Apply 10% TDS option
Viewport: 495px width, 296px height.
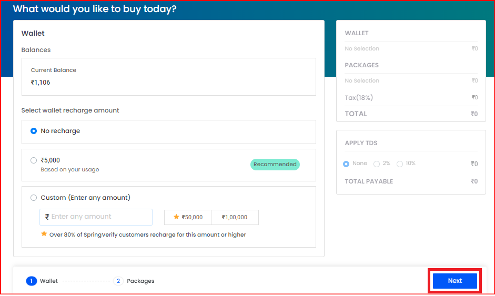[400, 164]
